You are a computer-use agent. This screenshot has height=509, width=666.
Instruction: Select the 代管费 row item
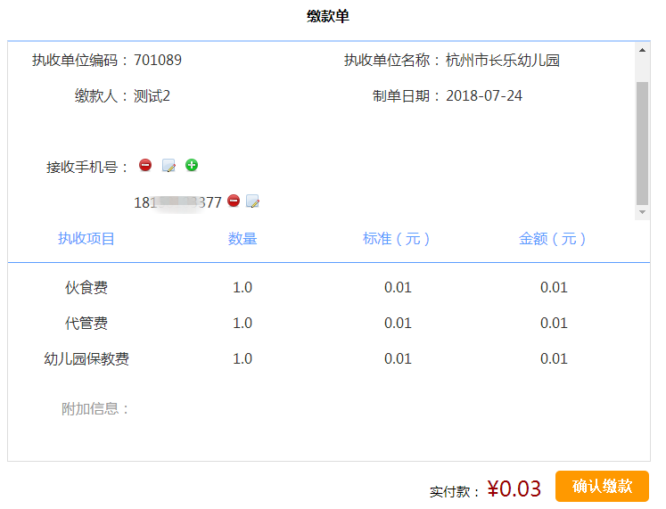coord(86,323)
